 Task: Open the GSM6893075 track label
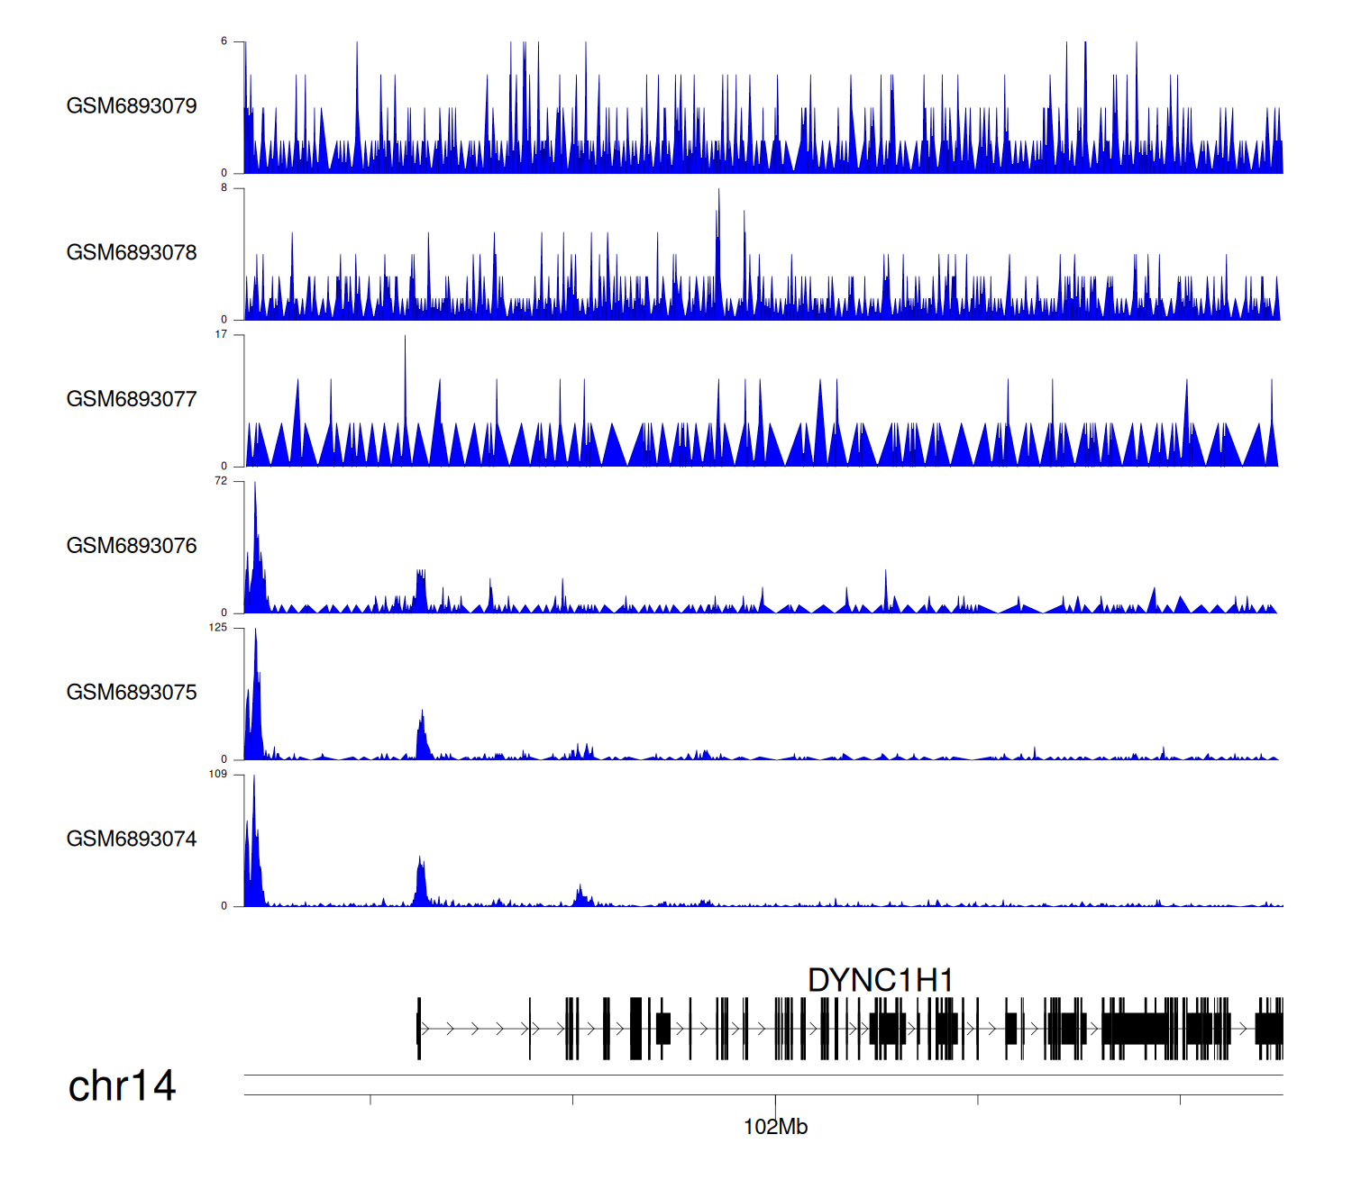[132, 693]
